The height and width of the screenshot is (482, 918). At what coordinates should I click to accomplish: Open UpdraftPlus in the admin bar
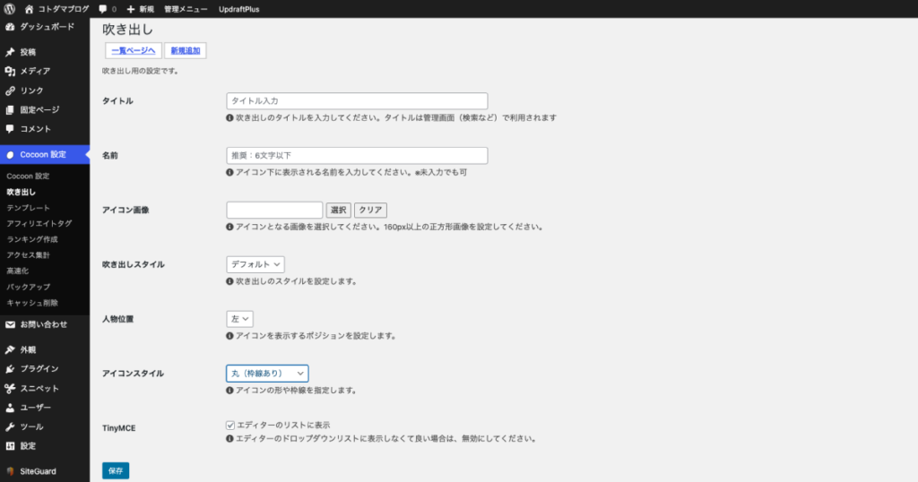click(x=239, y=8)
